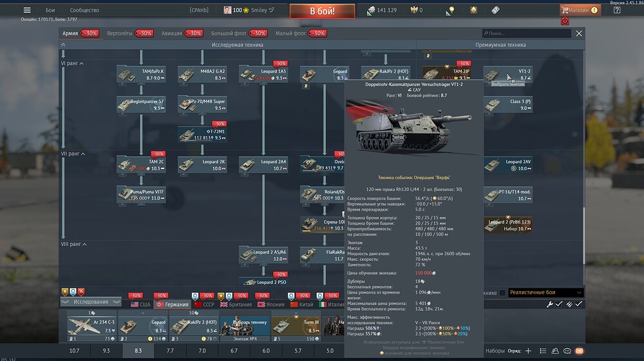
Task: Toggle checkbox left of Реалистичные бои
Action: click(502, 293)
